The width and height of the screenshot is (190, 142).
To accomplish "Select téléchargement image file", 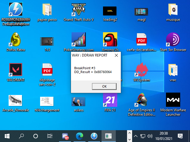I will 47,101.
